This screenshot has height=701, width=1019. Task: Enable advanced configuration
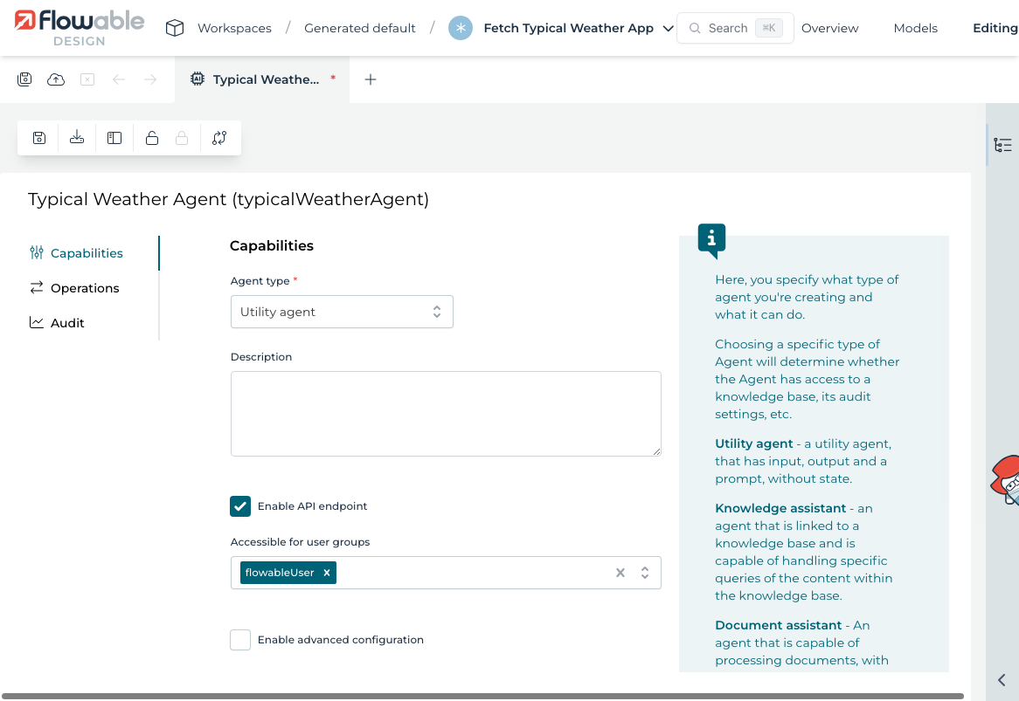pos(239,639)
